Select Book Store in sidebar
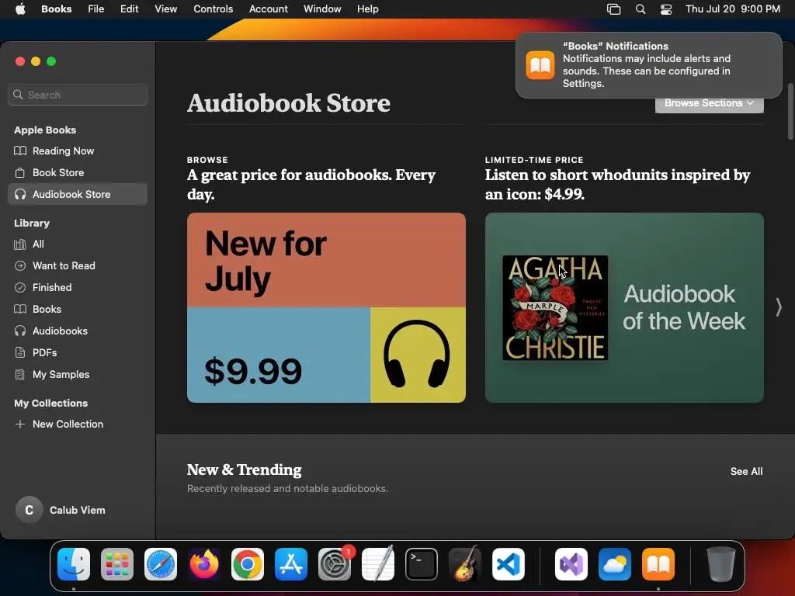795x596 pixels. point(78,172)
